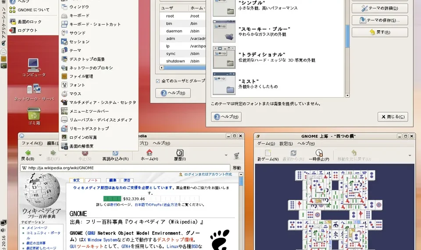421x250 pixels.
Task: Open the Game (ゲーム) menu in Mahjongg
Action: tap(266, 143)
